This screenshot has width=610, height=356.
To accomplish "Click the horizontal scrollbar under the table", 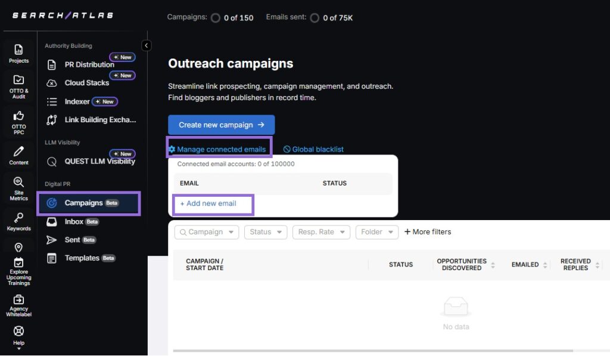I will point(373,351).
